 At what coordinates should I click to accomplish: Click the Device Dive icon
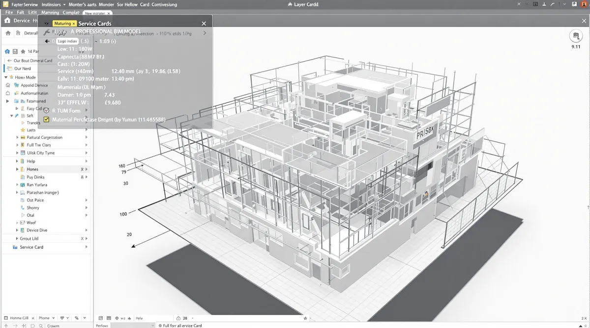pyautogui.click(x=23, y=230)
